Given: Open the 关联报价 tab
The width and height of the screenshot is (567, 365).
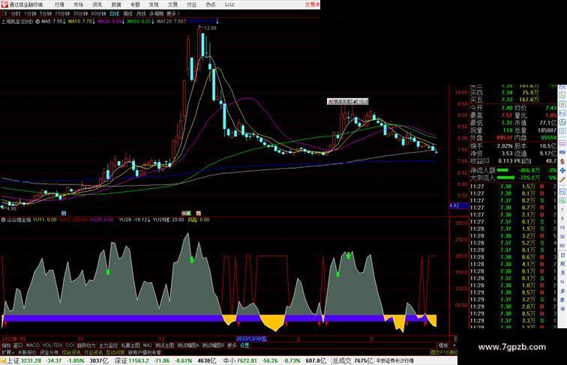Looking at the screenshot, I should pyautogui.click(x=27, y=352).
